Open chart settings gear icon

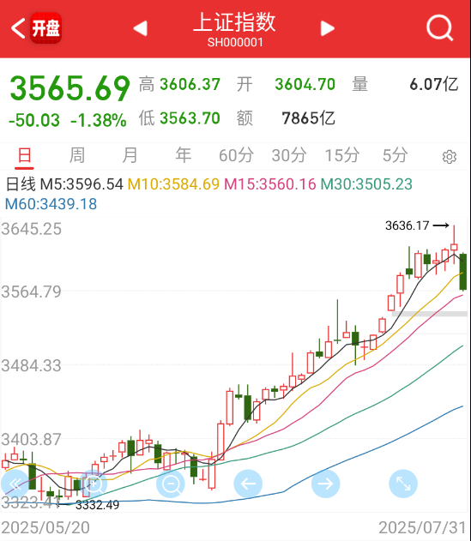(x=450, y=157)
